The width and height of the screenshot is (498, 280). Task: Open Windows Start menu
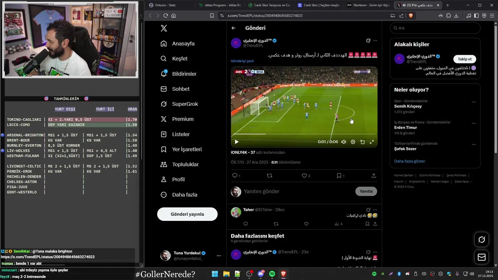[215, 274]
